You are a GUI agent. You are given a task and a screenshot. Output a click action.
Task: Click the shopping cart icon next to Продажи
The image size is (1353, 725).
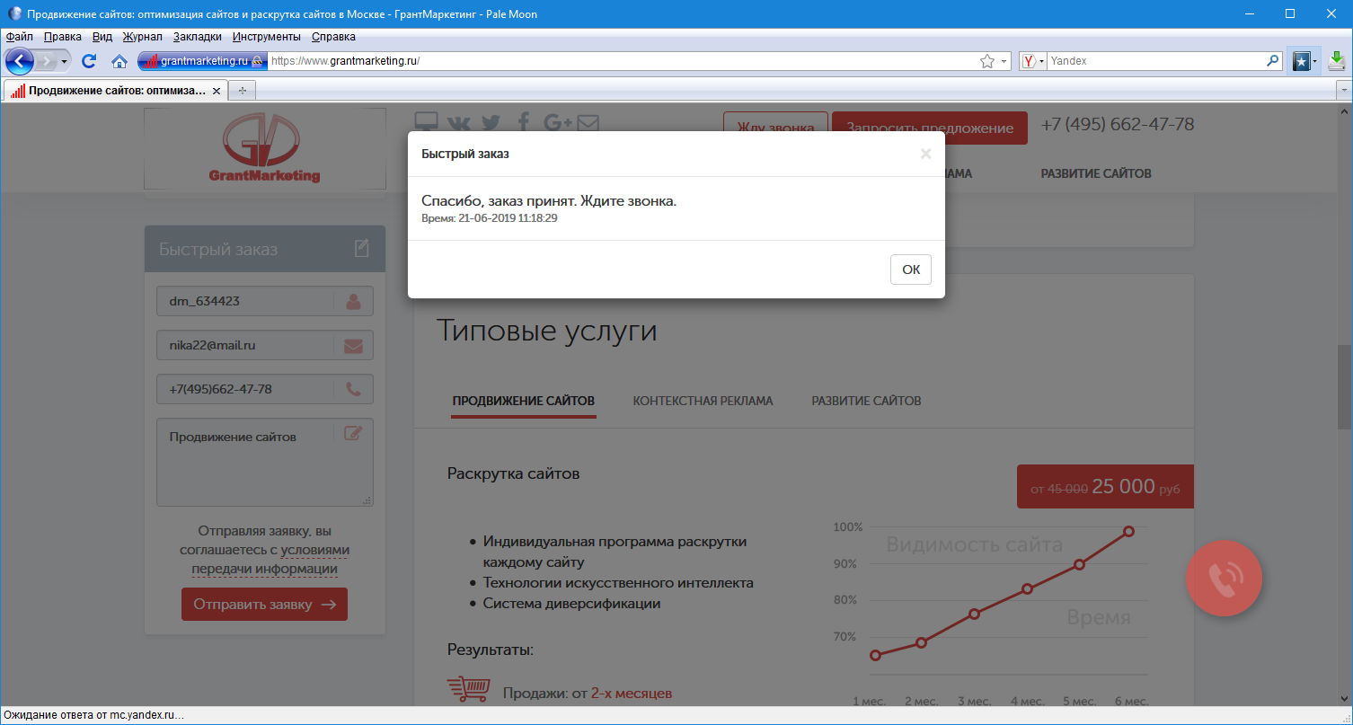click(x=468, y=689)
